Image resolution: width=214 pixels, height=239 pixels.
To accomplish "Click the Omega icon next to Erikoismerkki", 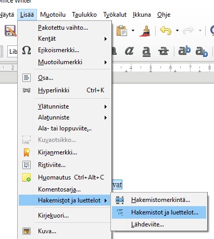I will pyautogui.click(x=27, y=50).
